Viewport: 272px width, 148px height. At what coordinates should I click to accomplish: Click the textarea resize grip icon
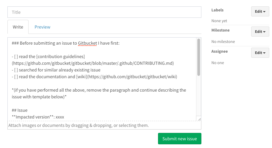[199, 119]
